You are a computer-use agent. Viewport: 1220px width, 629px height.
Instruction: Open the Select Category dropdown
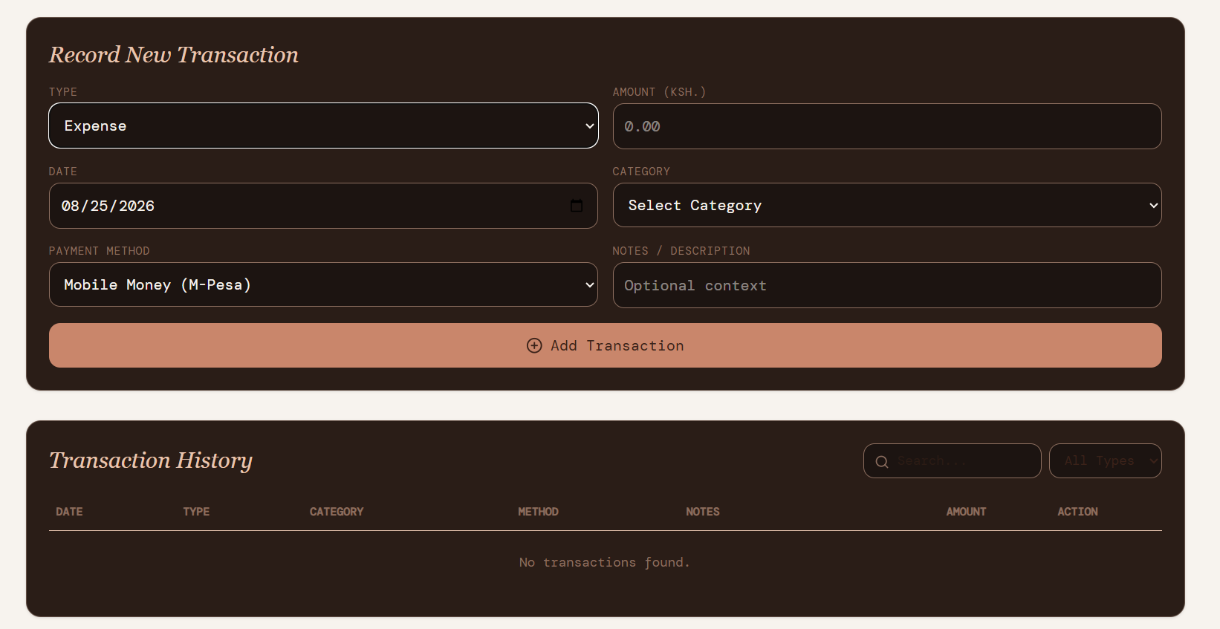coord(887,205)
